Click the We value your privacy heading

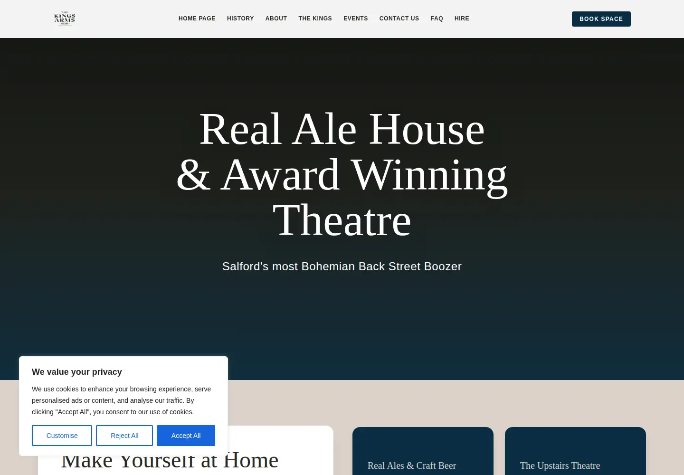(x=77, y=372)
